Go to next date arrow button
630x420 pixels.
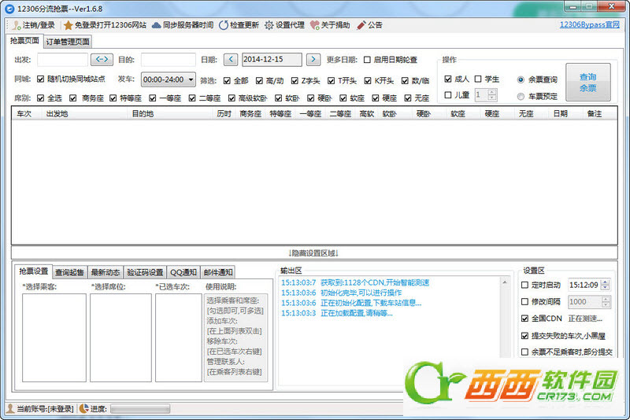coord(313,60)
